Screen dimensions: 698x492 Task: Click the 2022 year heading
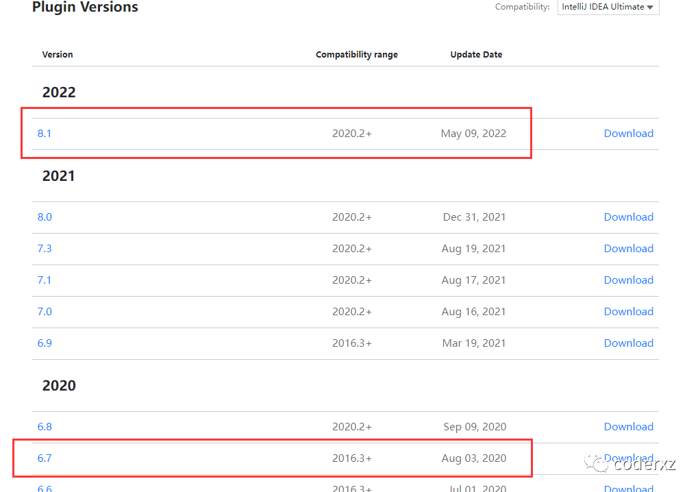(59, 93)
